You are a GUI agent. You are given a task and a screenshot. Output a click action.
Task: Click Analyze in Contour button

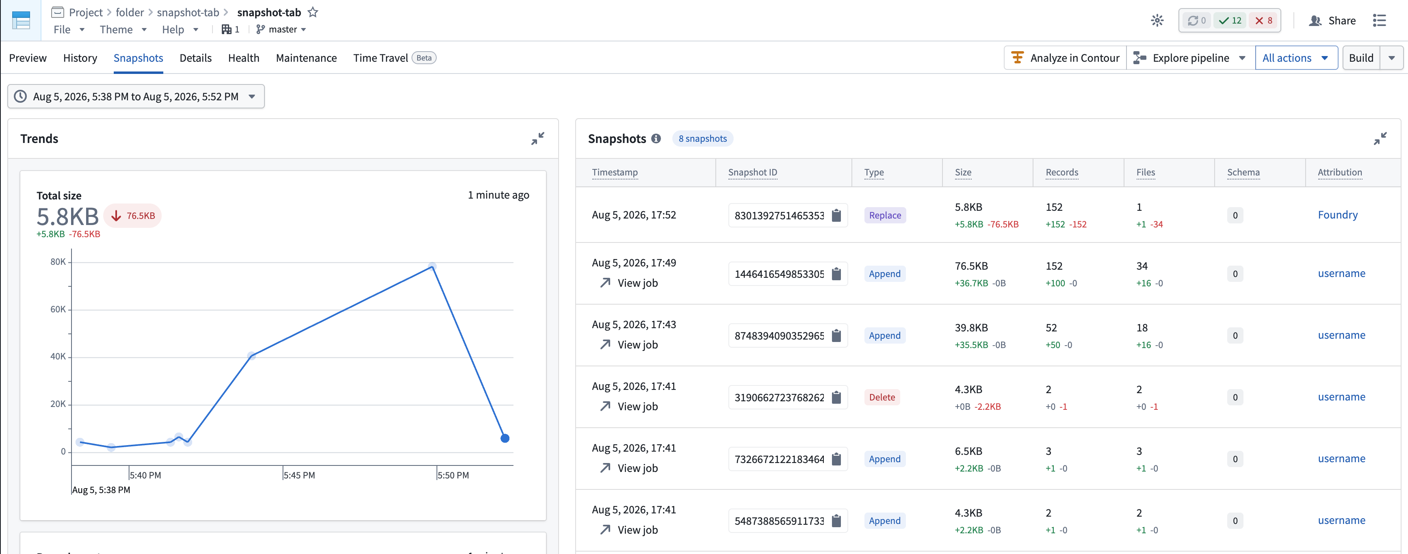pyautogui.click(x=1065, y=58)
